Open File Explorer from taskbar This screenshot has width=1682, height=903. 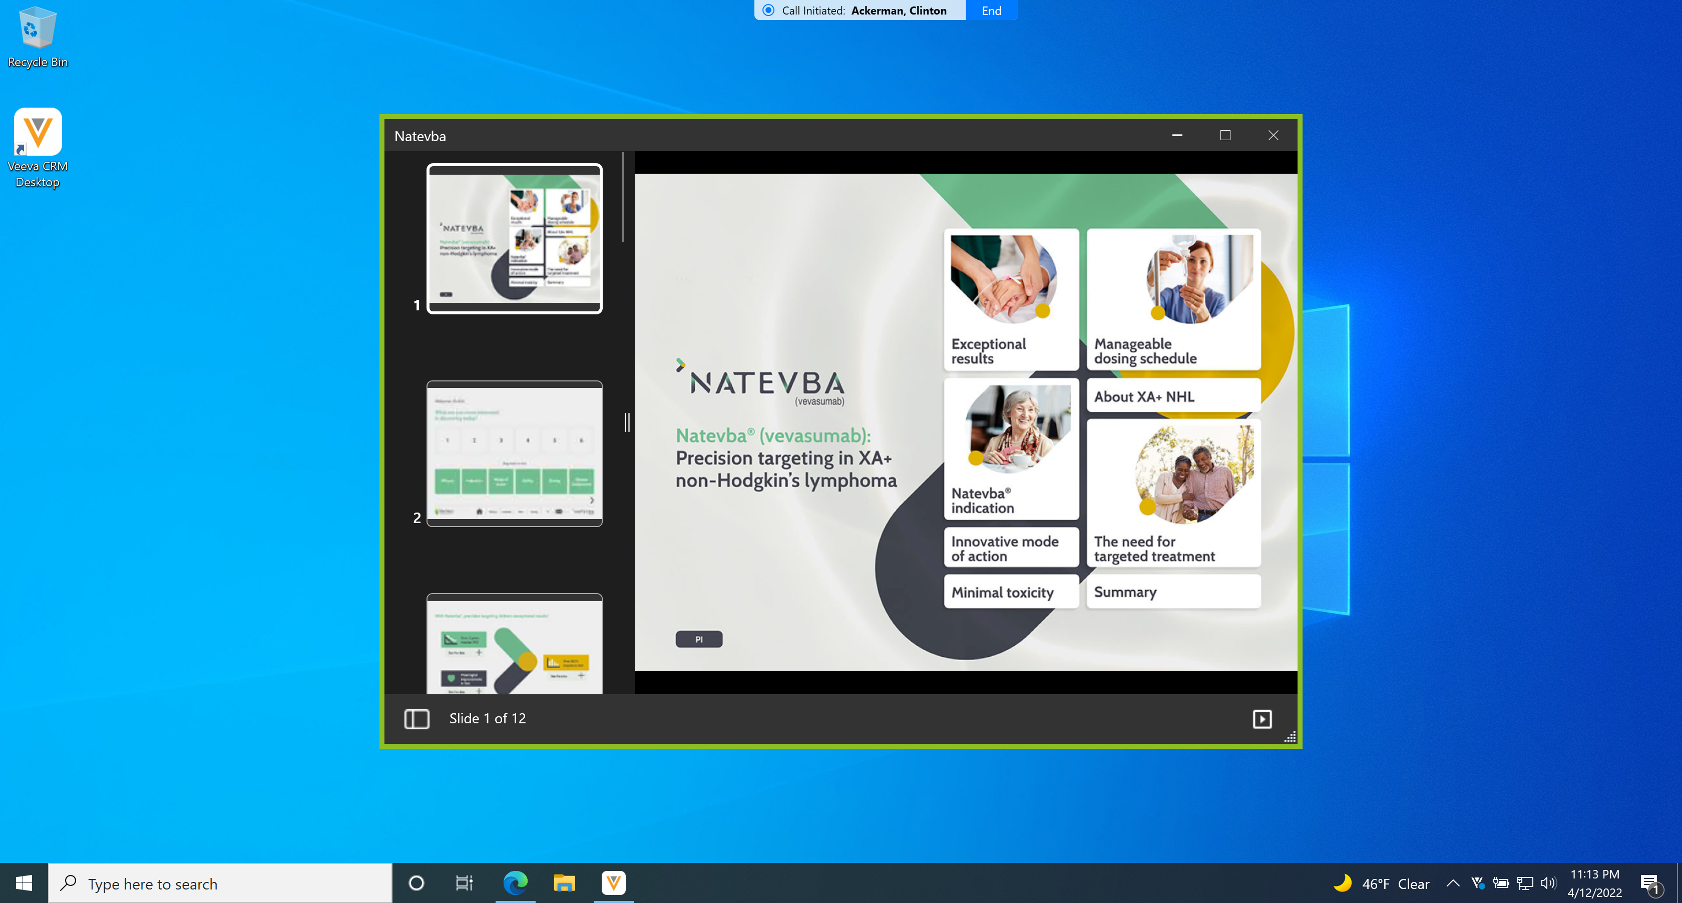[564, 883]
